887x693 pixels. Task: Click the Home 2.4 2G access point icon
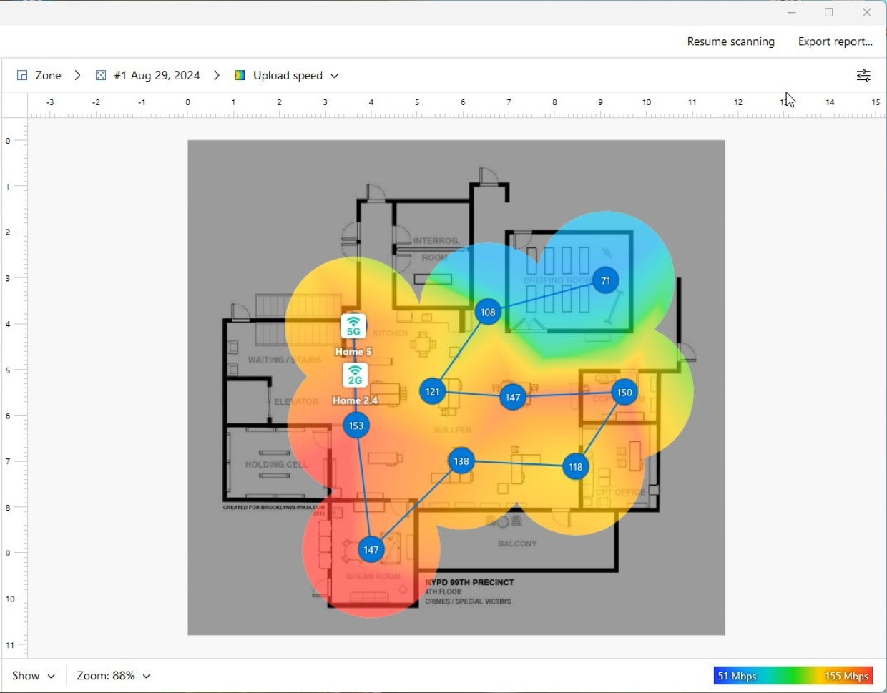click(x=355, y=375)
